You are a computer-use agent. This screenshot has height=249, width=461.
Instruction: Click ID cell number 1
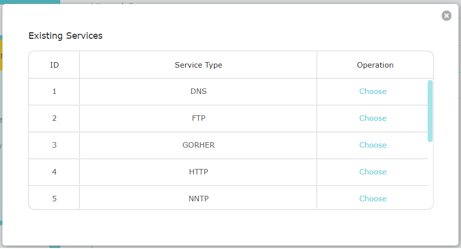coord(54,91)
